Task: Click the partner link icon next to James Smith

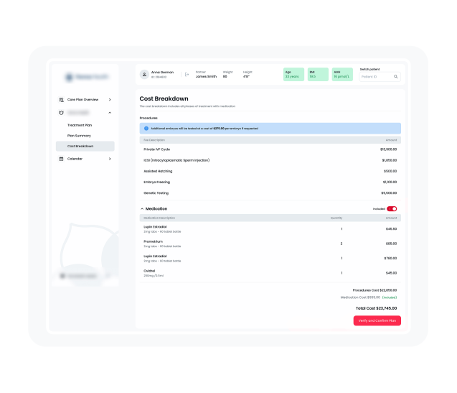Action: pyautogui.click(x=187, y=74)
